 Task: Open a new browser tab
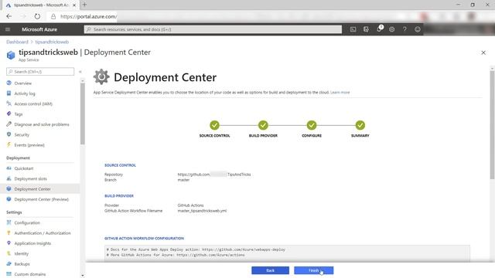tap(84, 5)
